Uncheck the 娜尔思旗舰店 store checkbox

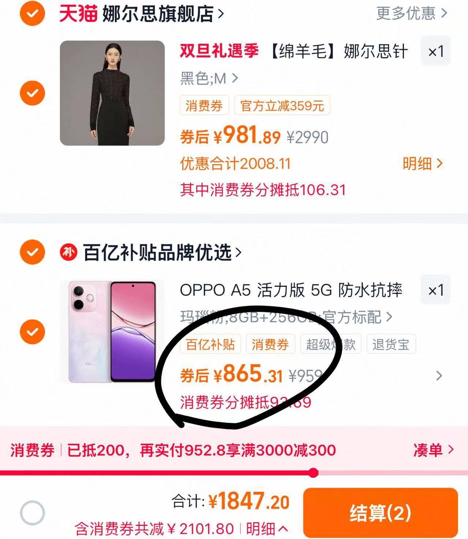(32, 13)
